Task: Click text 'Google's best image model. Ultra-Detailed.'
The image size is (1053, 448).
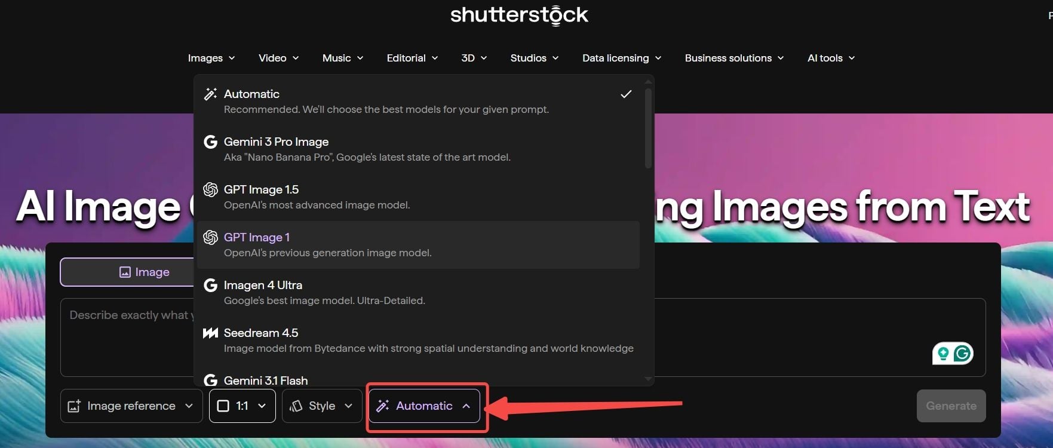Action: (324, 300)
